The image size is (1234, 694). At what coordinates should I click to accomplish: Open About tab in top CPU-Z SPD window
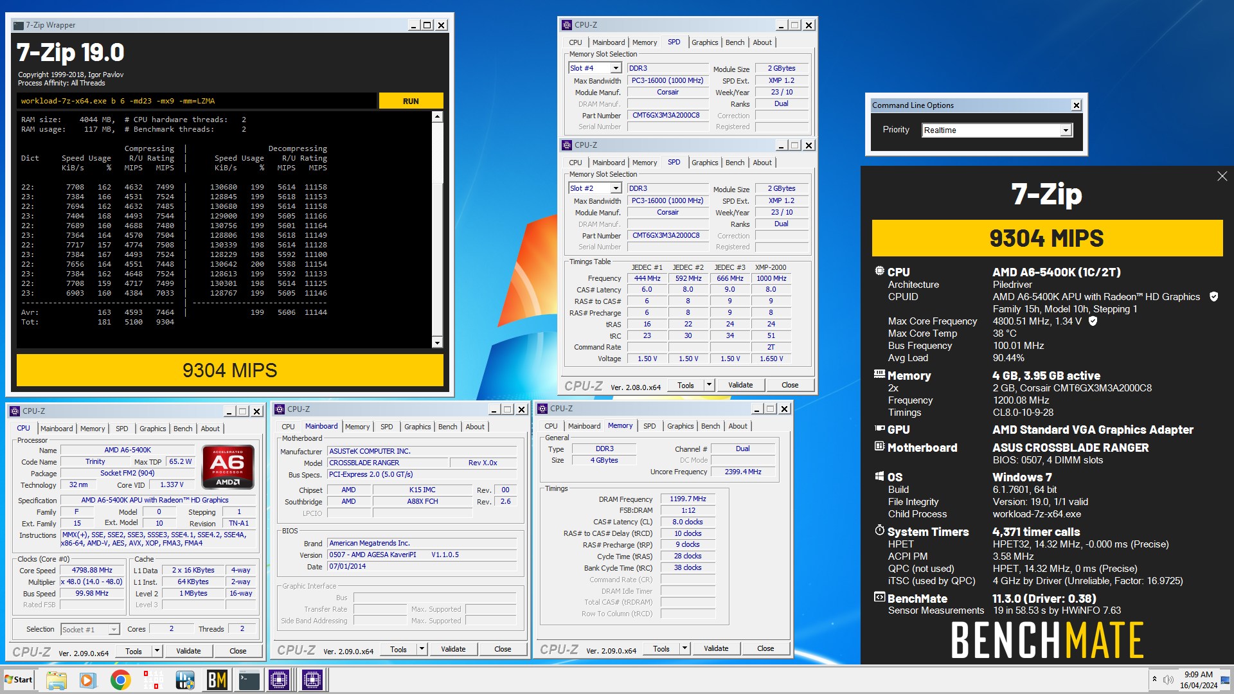tap(762, 42)
